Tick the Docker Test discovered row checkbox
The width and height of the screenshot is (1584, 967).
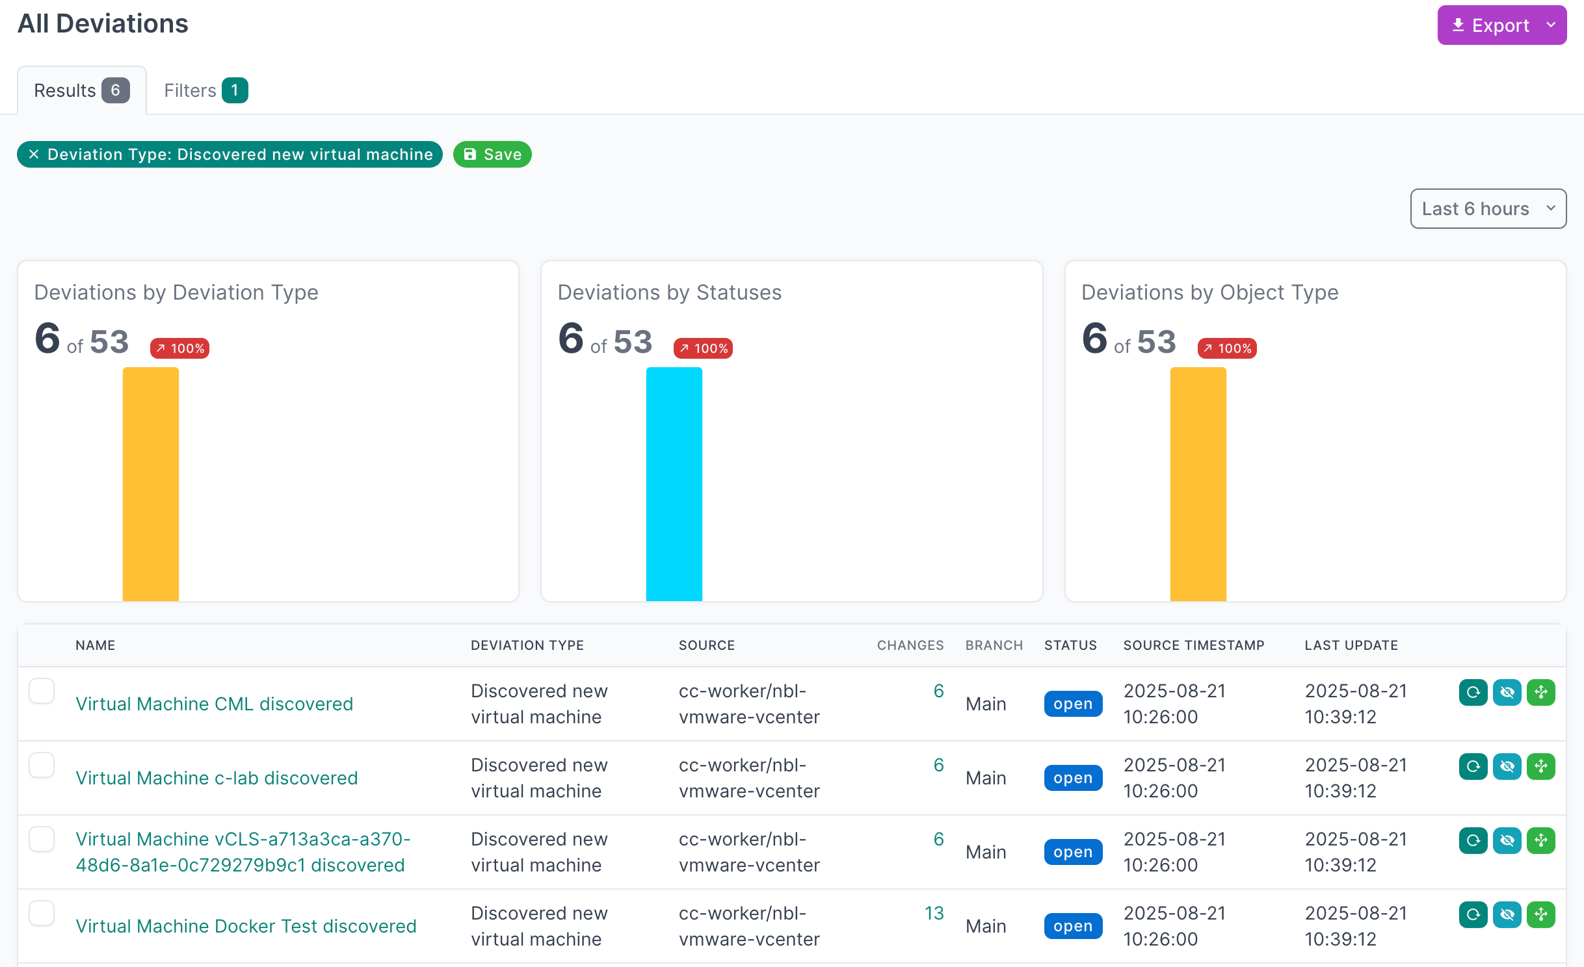[42, 913]
